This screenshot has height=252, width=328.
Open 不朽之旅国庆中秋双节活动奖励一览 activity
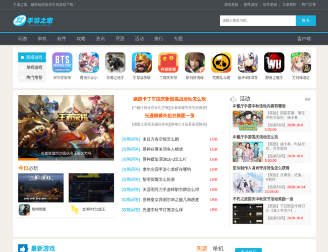(263, 199)
